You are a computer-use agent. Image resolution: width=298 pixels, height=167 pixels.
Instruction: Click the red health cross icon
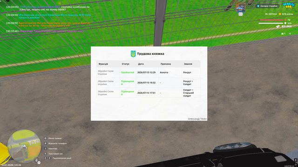coord(285,20)
